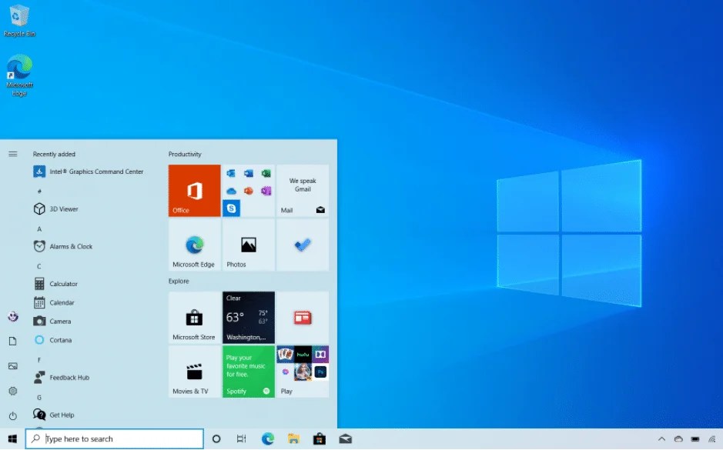The image size is (723, 450).
Task: Open Outlook icon in Office folder tile
Action: pos(231,174)
